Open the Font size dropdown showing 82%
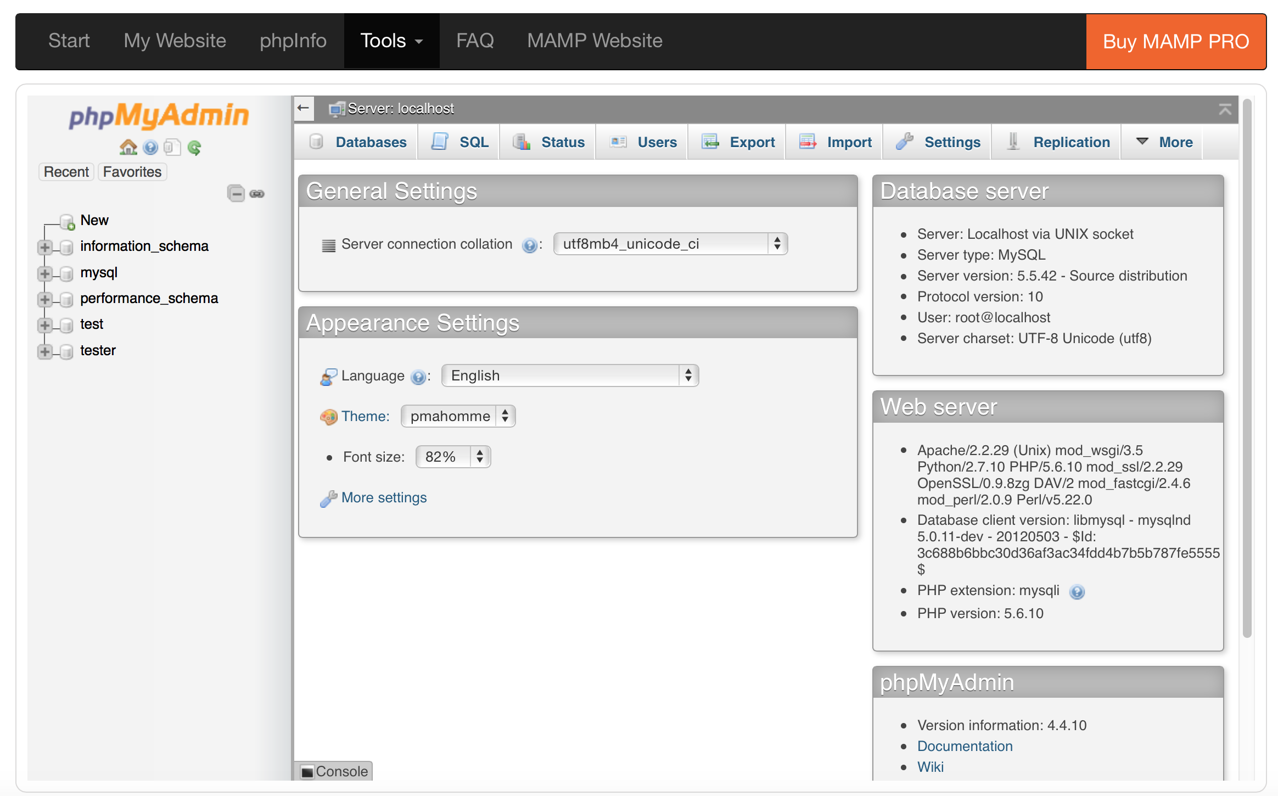 (x=453, y=457)
